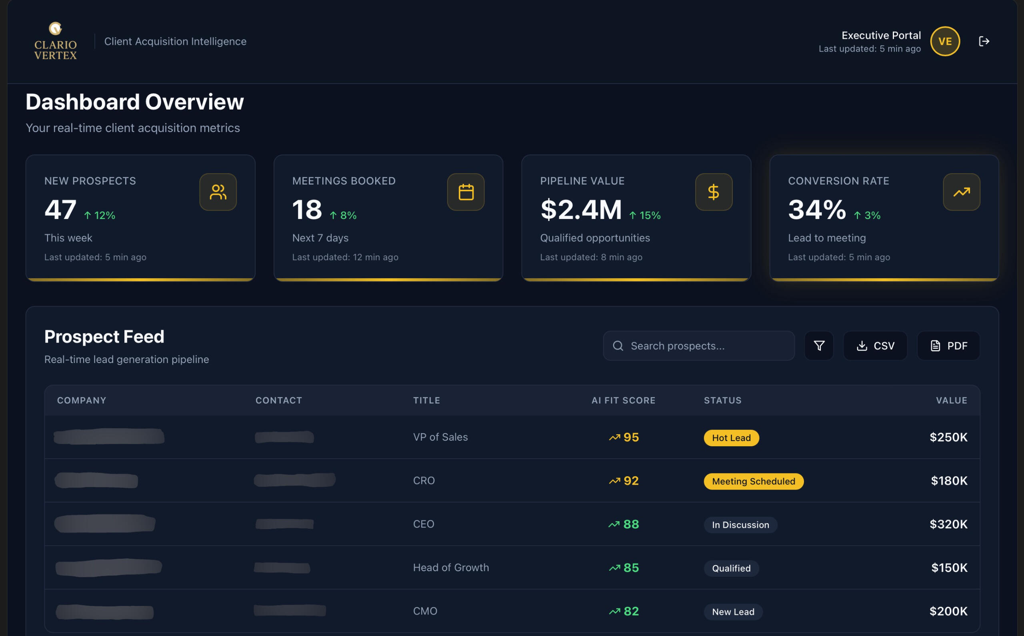Click the New Prospects people icon
This screenshot has height=636, width=1024.
point(218,192)
